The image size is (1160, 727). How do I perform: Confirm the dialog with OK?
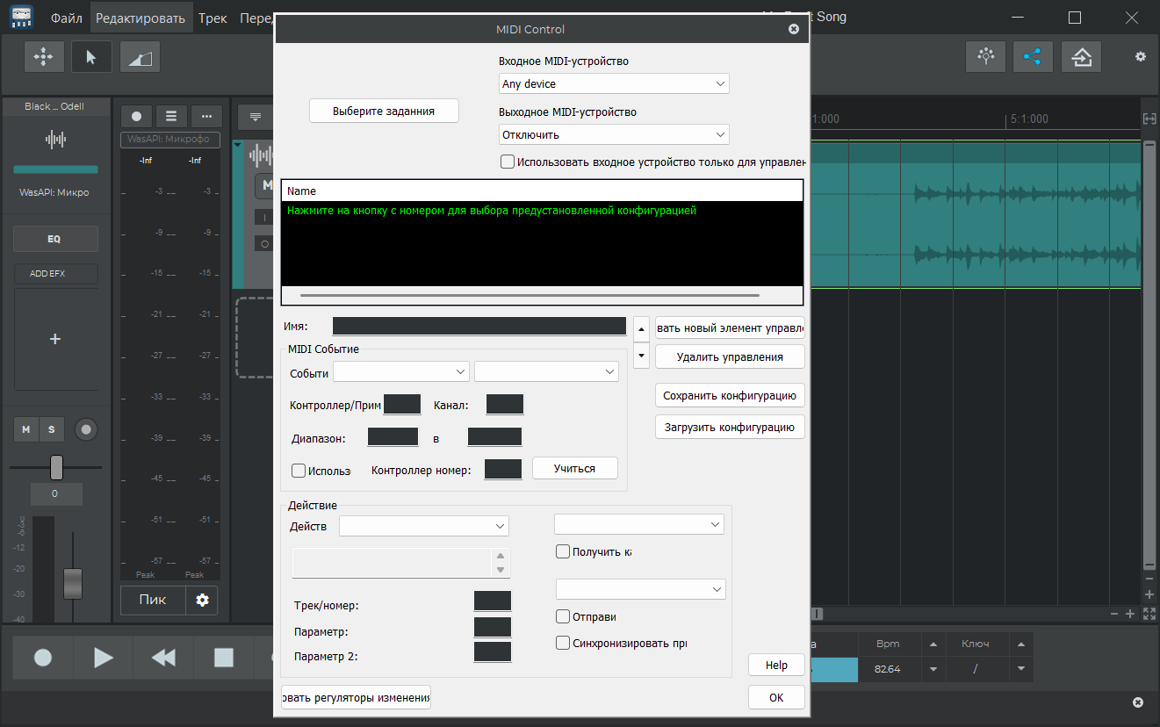[776, 697]
